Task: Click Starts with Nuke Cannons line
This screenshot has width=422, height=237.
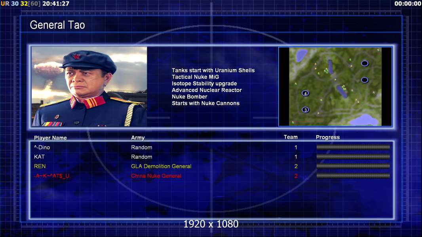Action: pyautogui.click(x=205, y=103)
